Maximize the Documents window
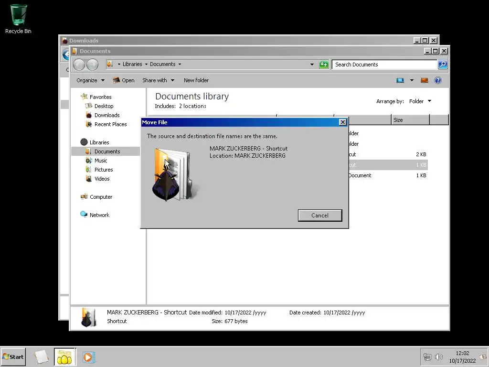This screenshot has height=367, width=489. (436, 51)
